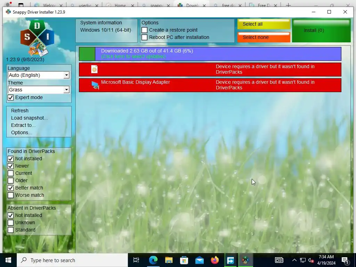Click the blue arrow app in taskbar

(x=230, y=260)
